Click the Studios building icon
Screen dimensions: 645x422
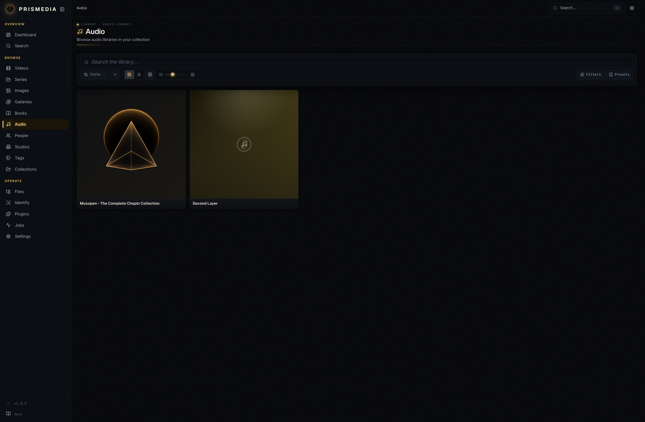tap(9, 147)
